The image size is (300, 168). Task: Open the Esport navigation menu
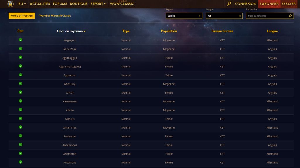click(98, 4)
